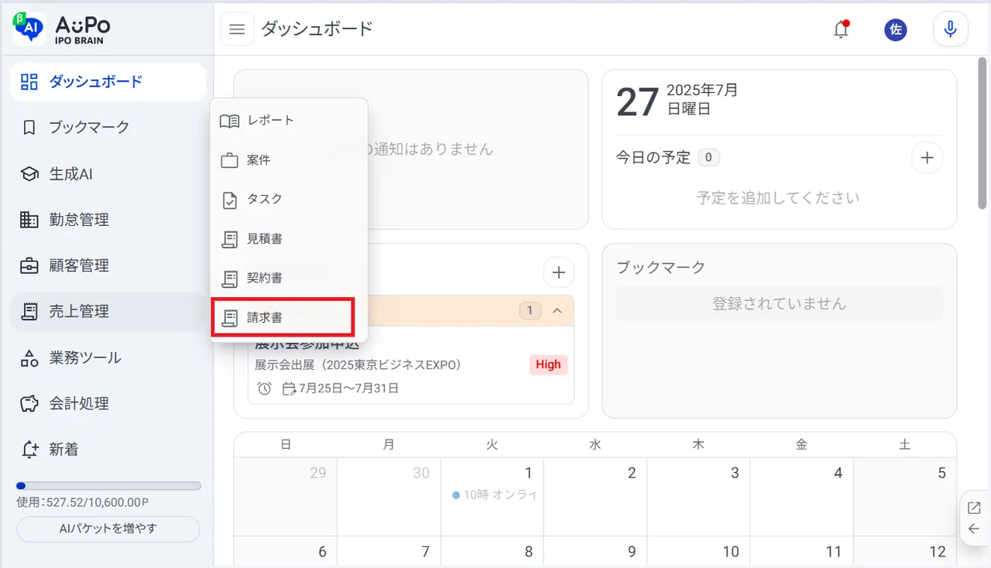Go to ダッシュボード in sidebar
This screenshot has height=568, width=991.
tap(108, 81)
